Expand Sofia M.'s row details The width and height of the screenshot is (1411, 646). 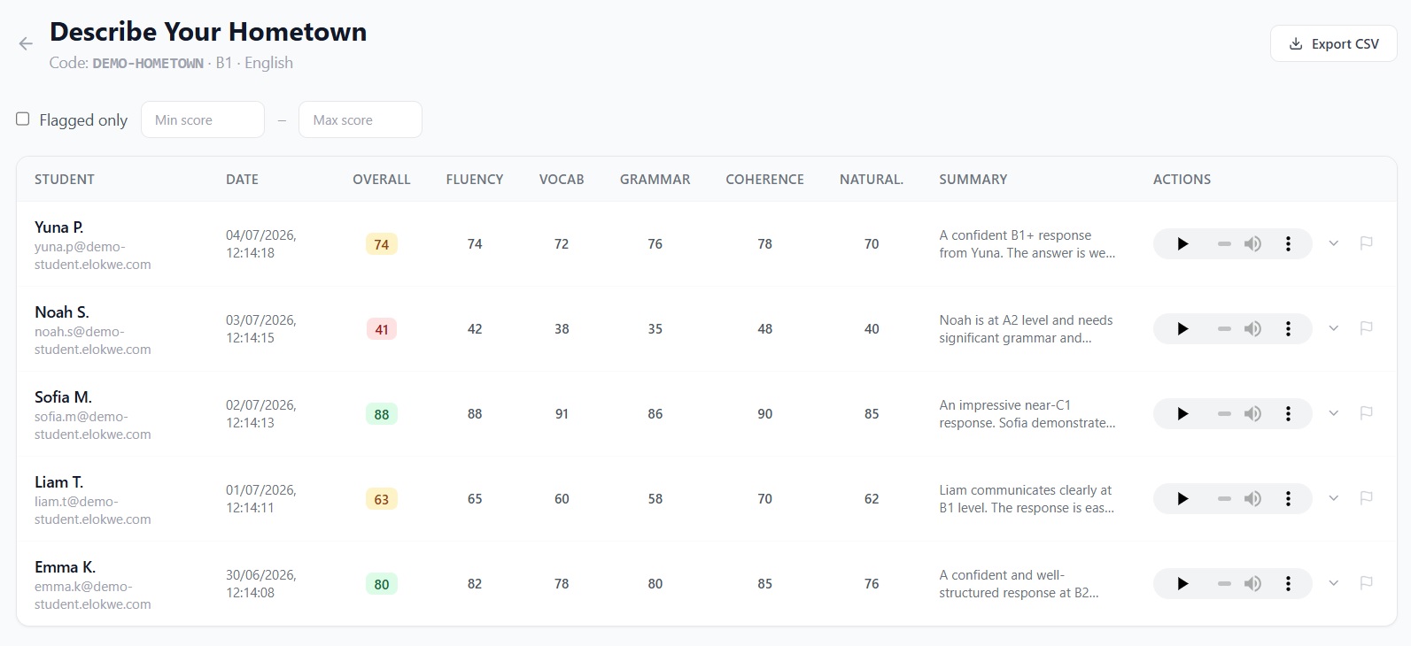pyautogui.click(x=1333, y=413)
